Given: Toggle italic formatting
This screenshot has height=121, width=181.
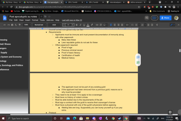Looking at the screenshot, I should click(80, 25).
